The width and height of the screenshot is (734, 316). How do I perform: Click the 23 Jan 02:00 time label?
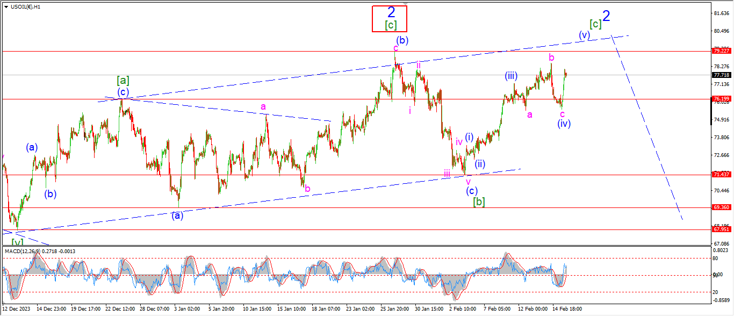tap(360, 309)
